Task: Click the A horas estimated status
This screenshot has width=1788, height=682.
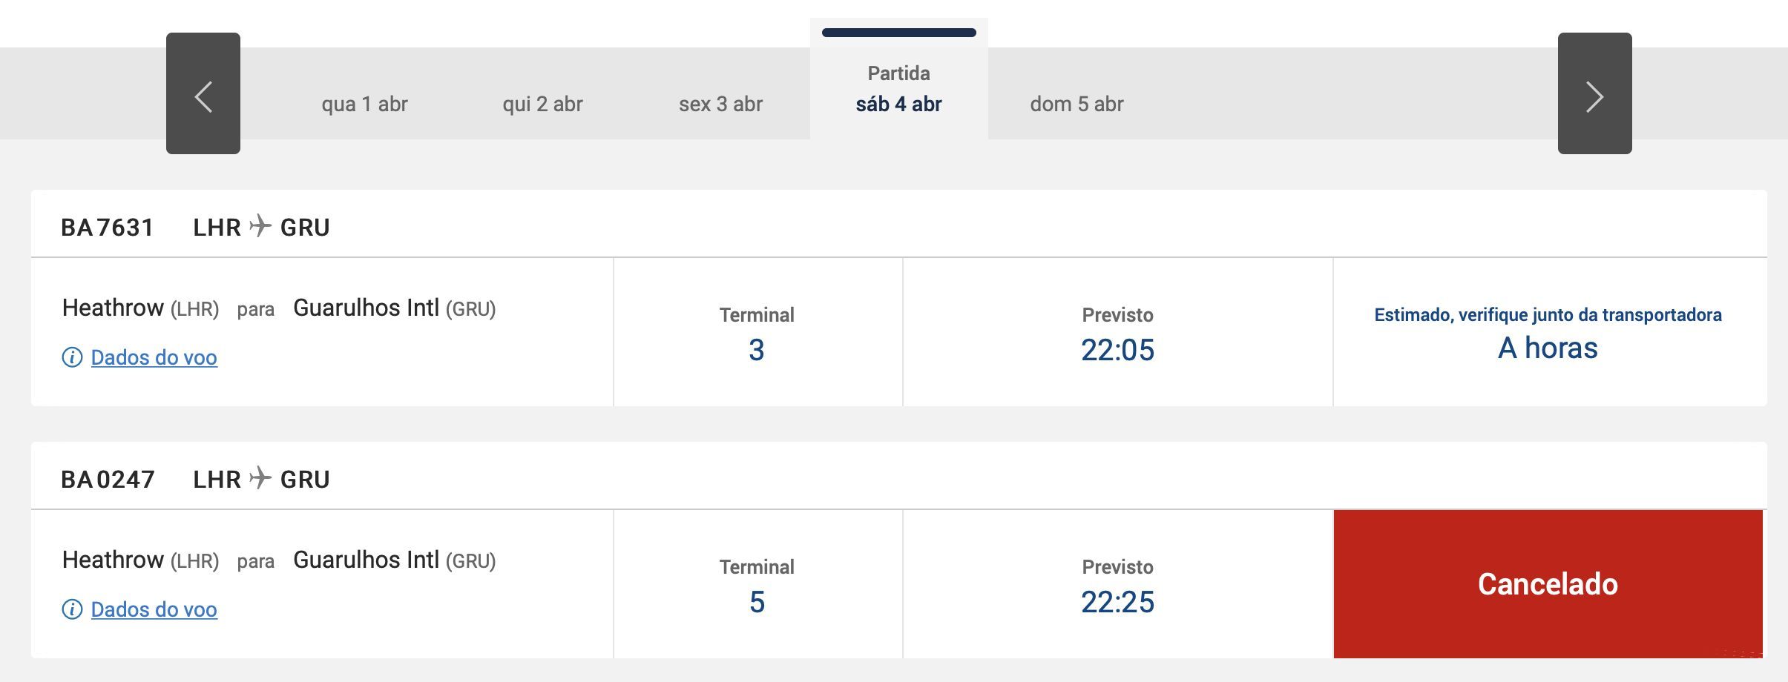Action: 1548,348
